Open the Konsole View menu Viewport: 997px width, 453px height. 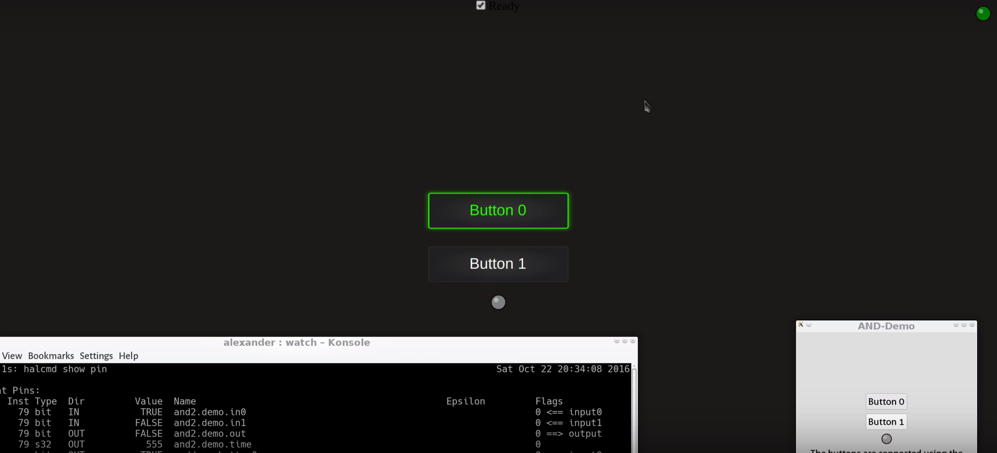coord(12,355)
